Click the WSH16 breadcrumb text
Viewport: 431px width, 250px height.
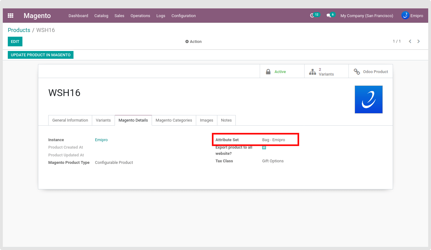[45, 30]
